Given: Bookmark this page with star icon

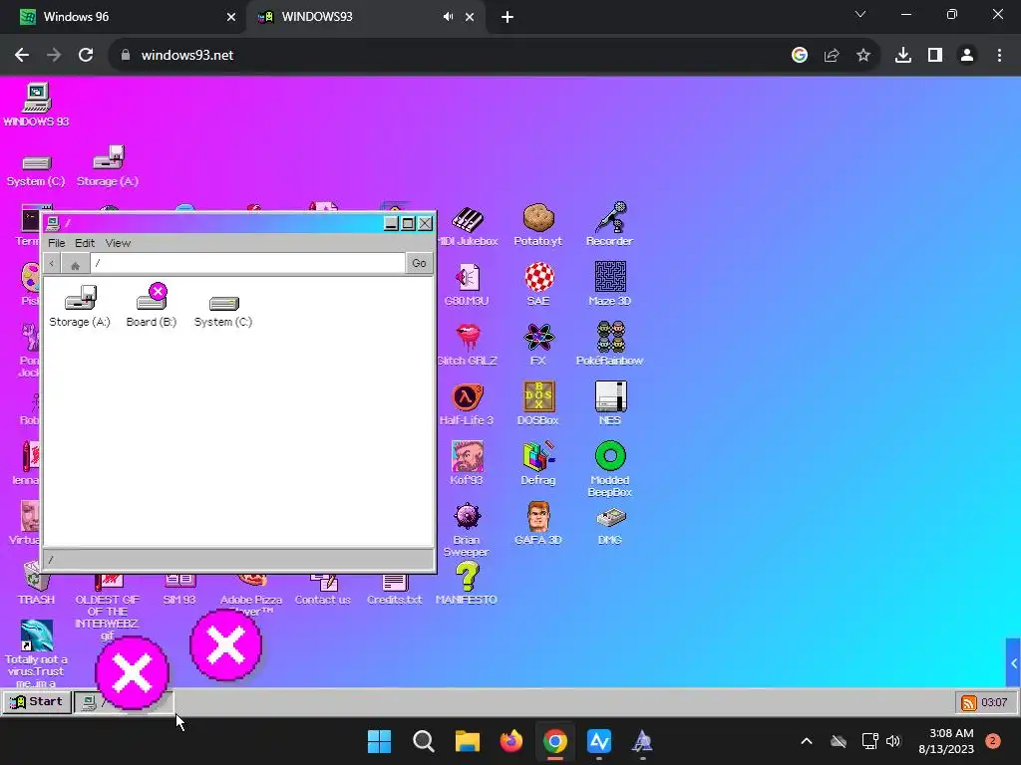Looking at the screenshot, I should tap(863, 56).
